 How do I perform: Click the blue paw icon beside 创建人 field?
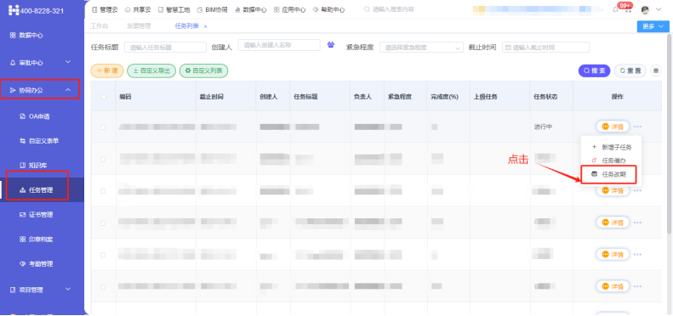330,44
